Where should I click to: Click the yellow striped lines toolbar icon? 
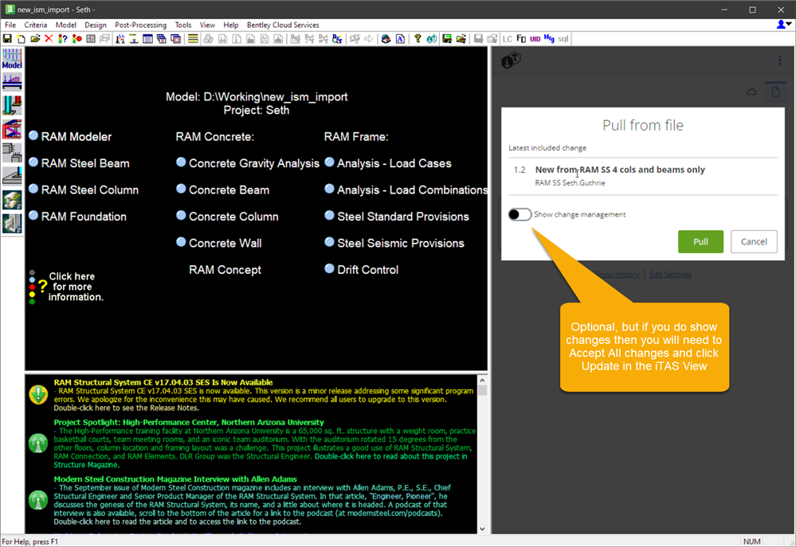[x=193, y=38]
